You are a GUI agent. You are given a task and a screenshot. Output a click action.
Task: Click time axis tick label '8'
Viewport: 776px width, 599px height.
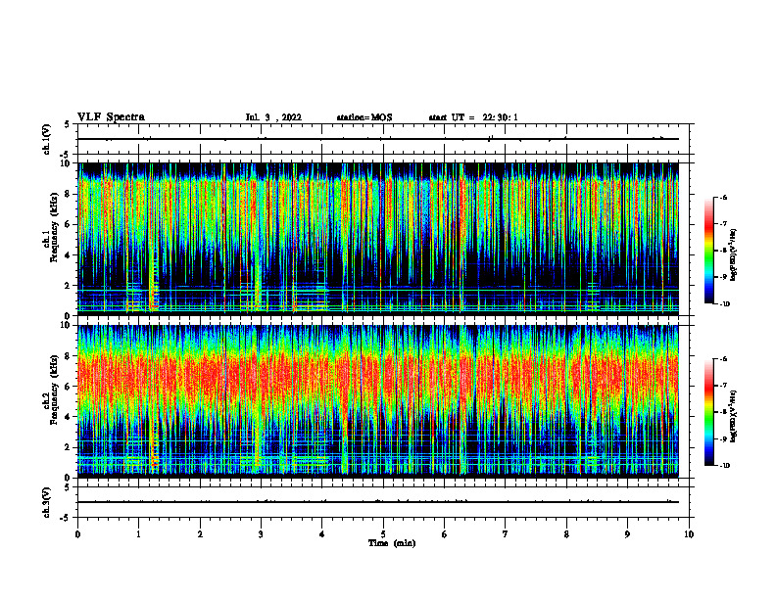pos(566,534)
